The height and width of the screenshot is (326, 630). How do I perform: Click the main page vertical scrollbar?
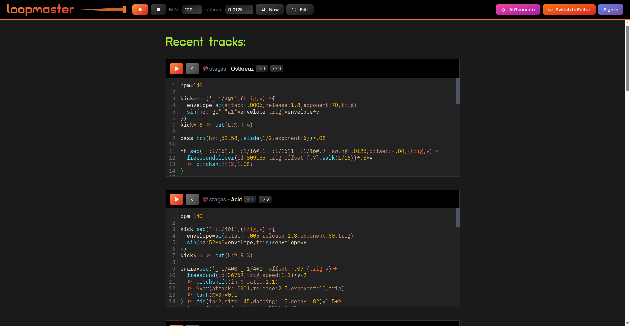pyautogui.click(x=627, y=58)
